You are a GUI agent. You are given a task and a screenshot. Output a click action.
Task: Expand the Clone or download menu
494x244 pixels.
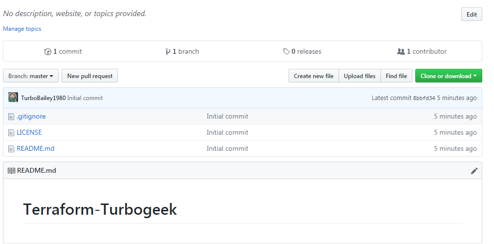449,76
